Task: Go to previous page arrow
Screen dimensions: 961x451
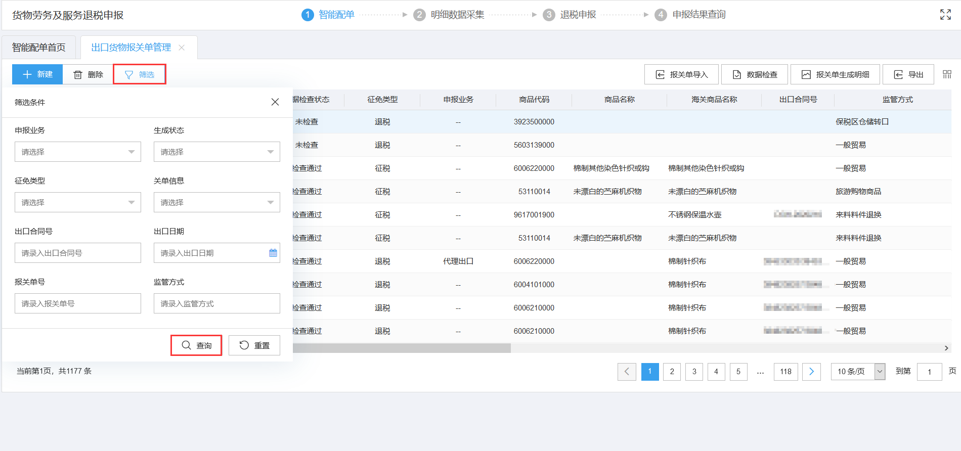Action: tap(627, 372)
